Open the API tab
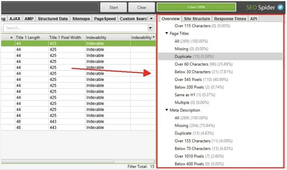The image size is (287, 170). tap(253, 19)
